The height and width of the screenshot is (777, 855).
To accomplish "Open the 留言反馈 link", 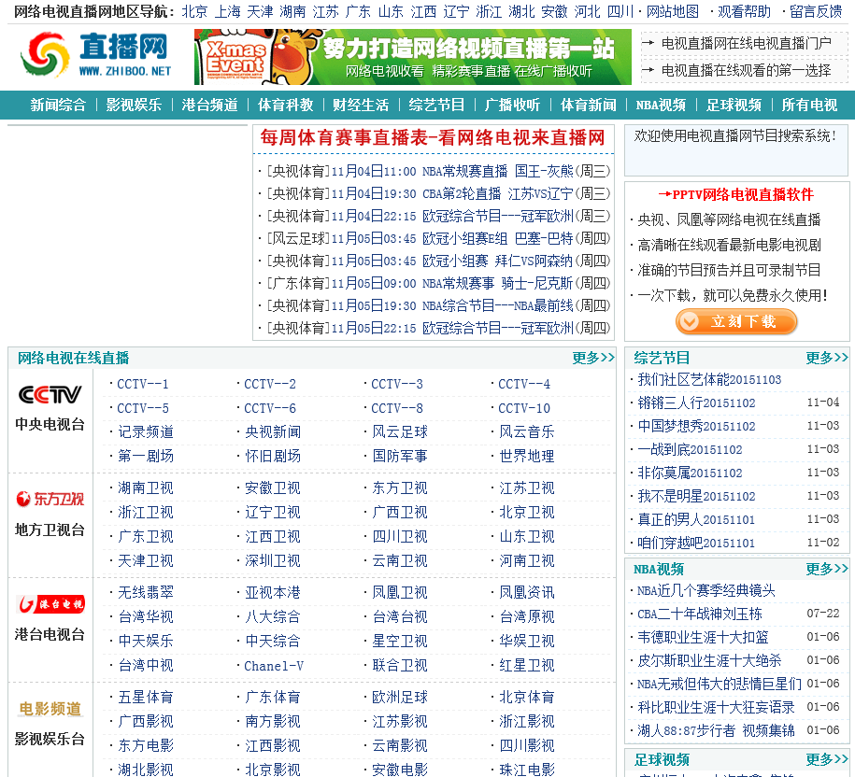I will pyautogui.click(x=817, y=11).
